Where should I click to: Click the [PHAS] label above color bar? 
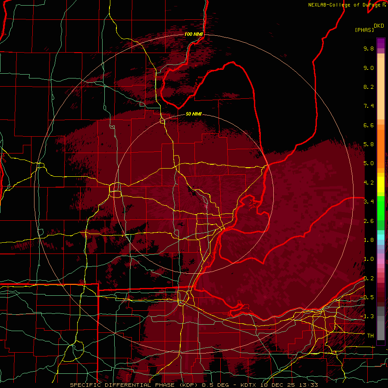[x=364, y=30]
